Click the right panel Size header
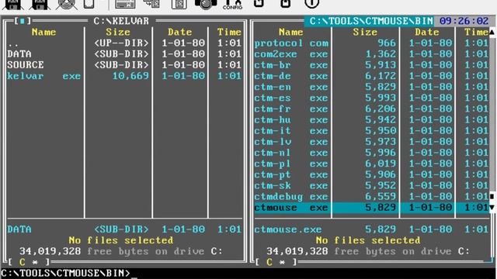The width and height of the screenshot is (497, 279). pos(365,32)
